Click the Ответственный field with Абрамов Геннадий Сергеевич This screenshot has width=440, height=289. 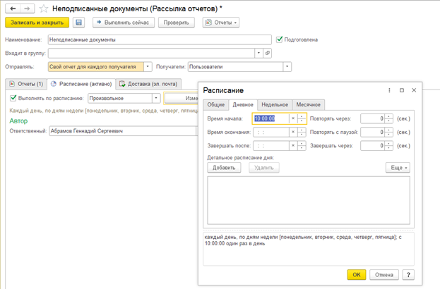click(122, 131)
